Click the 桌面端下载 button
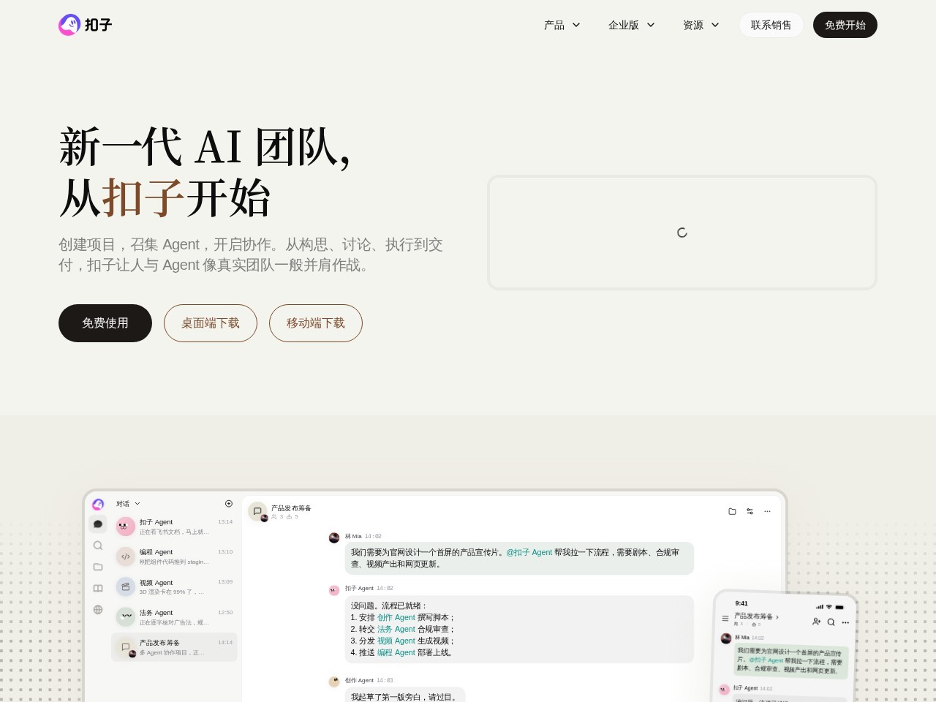The width and height of the screenshot is (936, 702). 211,323
